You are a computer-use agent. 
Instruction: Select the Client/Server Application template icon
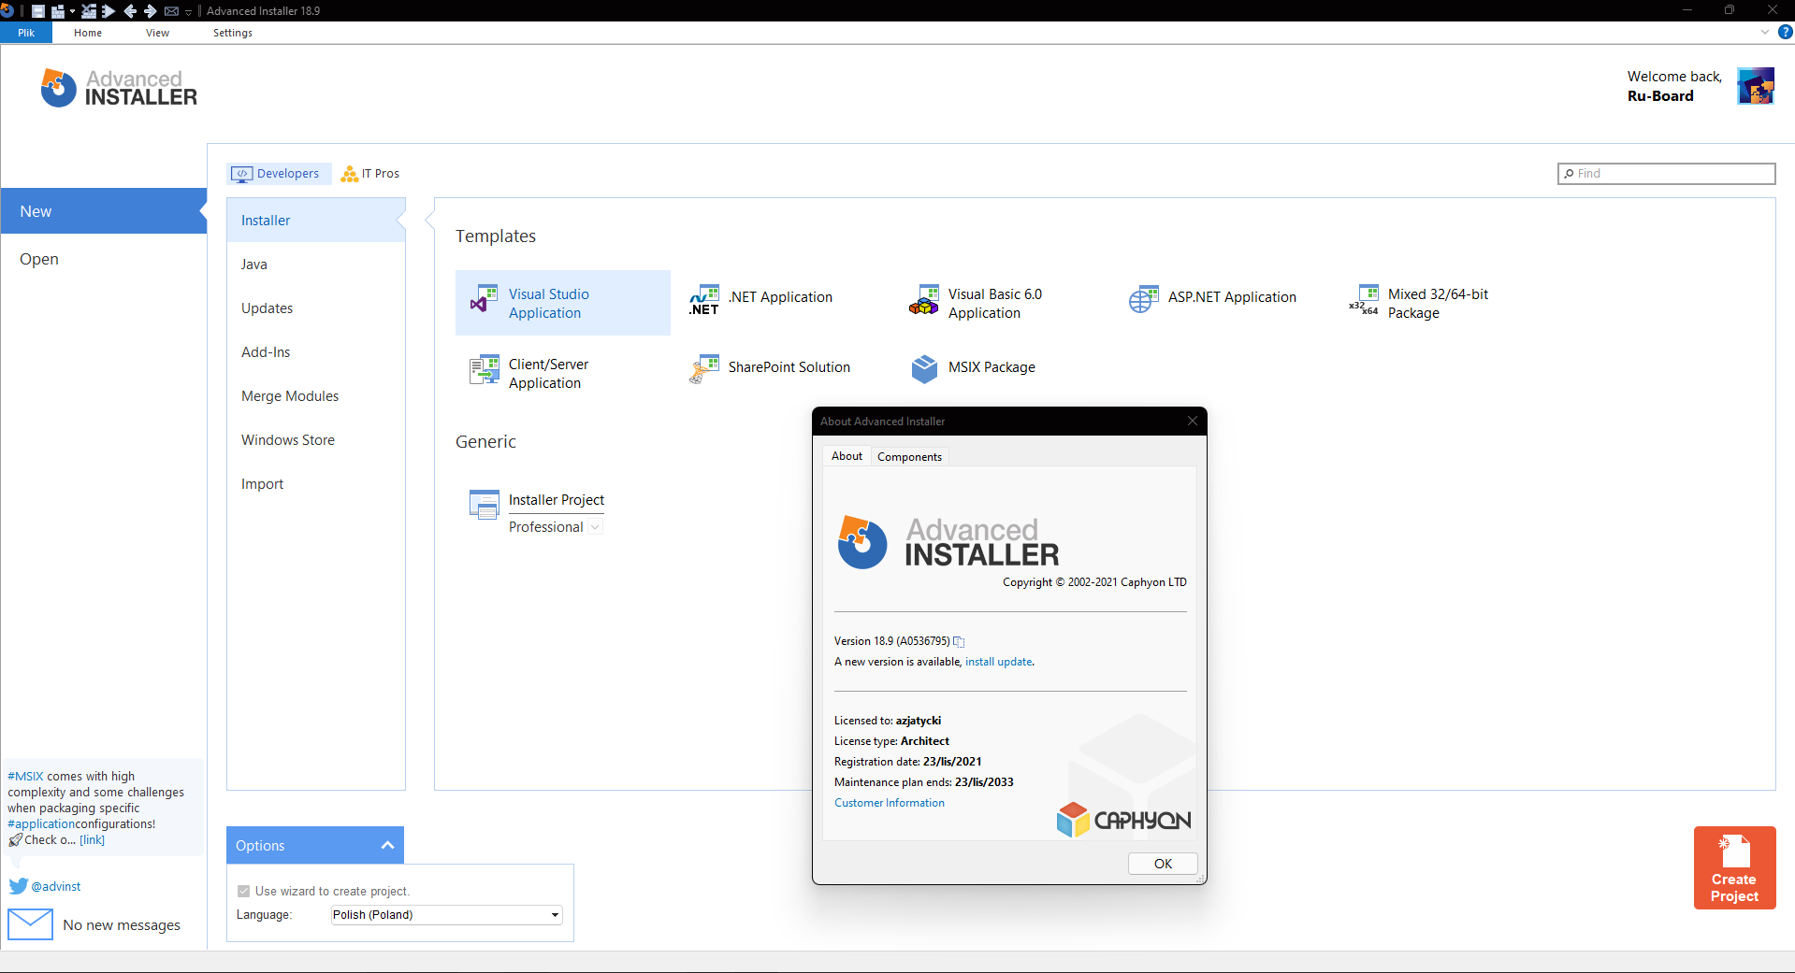[484, 369]
